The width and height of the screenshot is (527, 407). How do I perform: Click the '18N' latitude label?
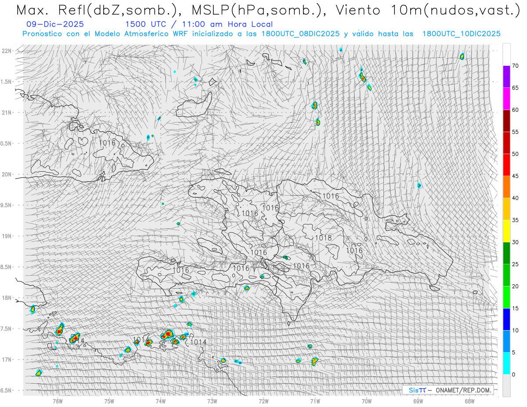tap(7, 298)
